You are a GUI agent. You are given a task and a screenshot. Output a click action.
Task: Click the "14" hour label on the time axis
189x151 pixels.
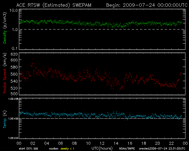click(x=116, y=143)
